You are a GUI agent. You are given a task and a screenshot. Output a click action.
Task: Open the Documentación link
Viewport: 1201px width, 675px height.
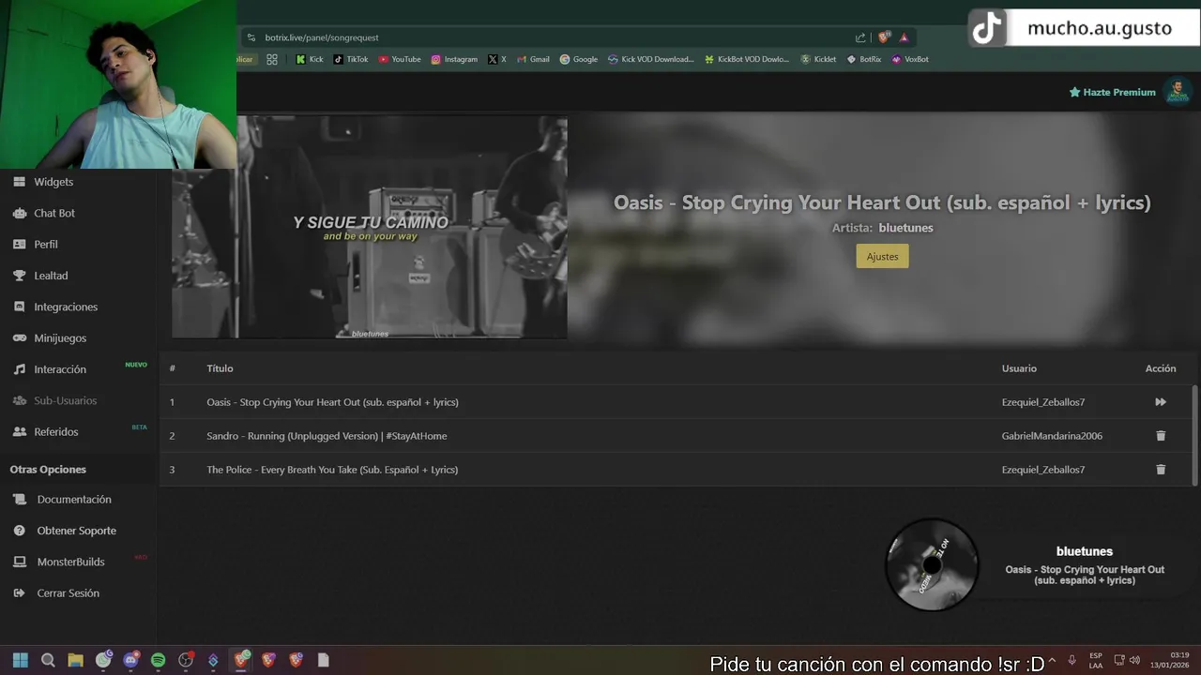tap(74, 500)
